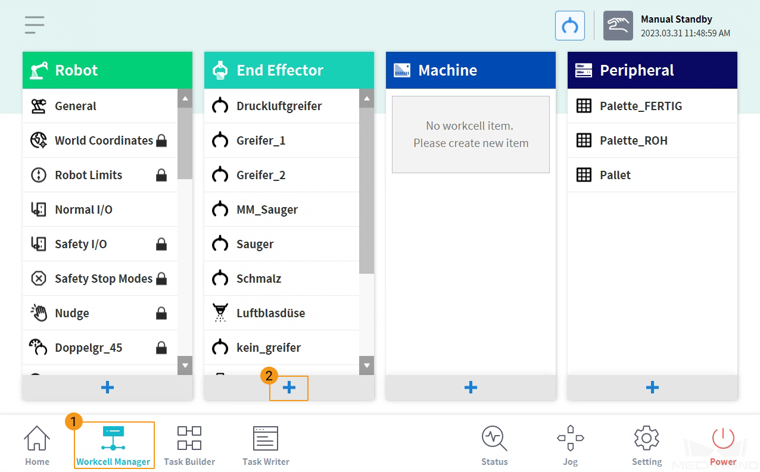
Task: Open Pallet peripheral
Action: (652, 175)
